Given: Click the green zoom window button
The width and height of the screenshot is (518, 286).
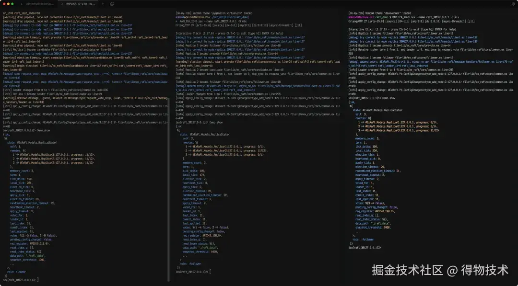Looking at the screenshot, I should tap(12, 4).
